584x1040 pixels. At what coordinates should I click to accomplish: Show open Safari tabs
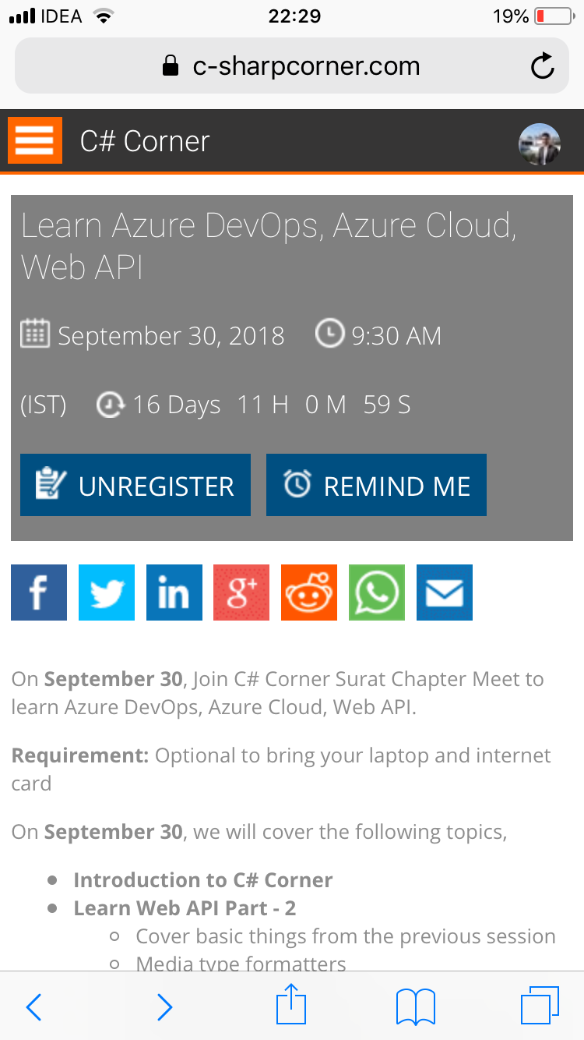(540, 1006)
